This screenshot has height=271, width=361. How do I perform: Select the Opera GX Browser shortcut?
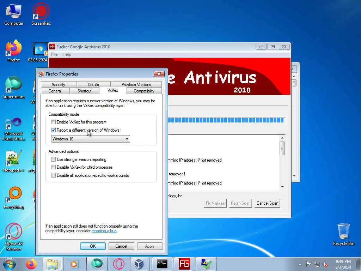click(14, 237)
